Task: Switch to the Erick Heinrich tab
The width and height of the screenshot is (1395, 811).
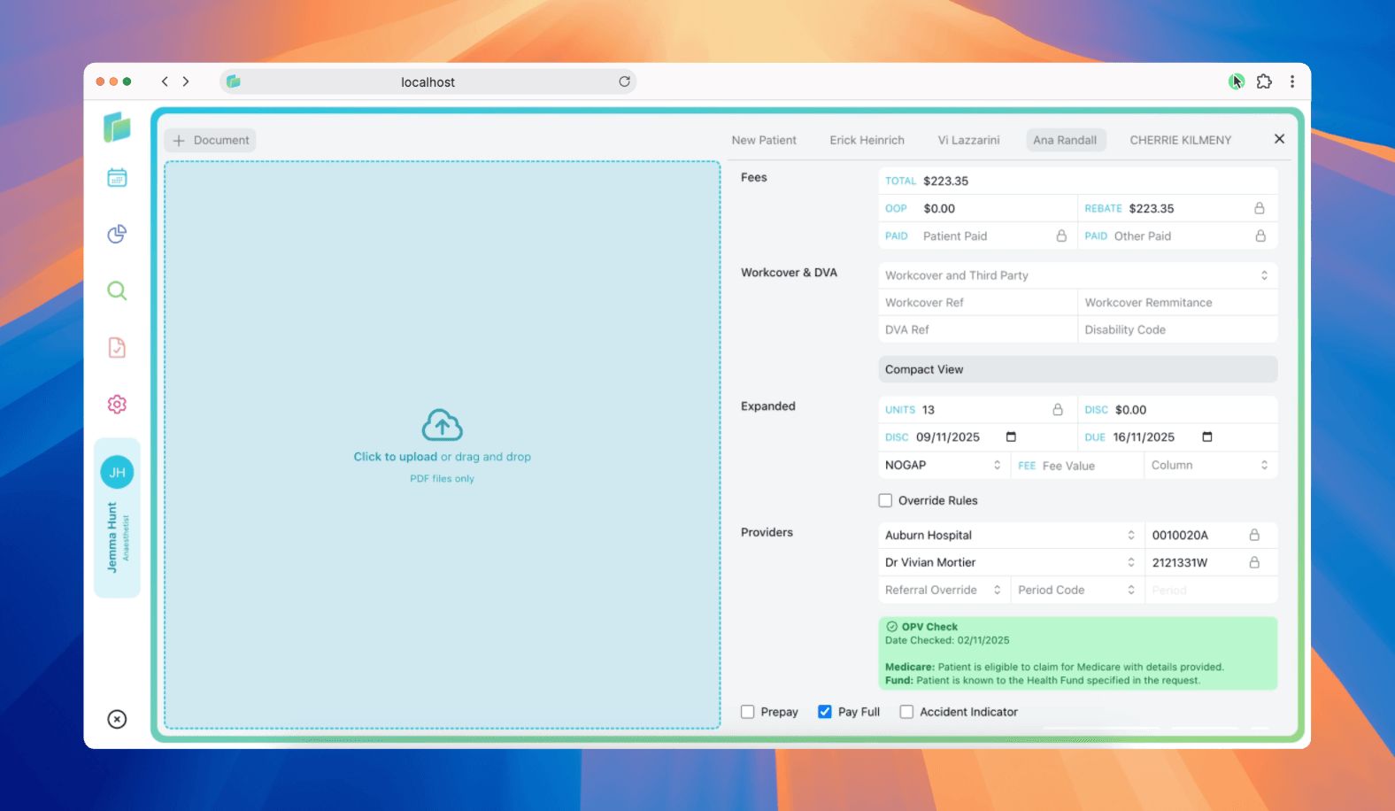Action: coord(867,140)
